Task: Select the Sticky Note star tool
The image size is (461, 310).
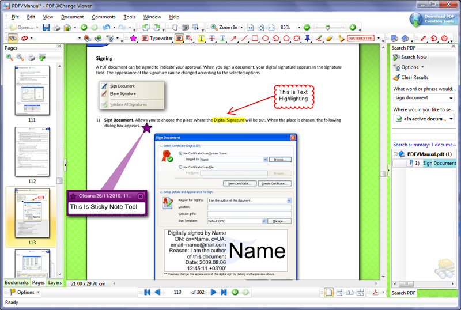Action: click(133, 39)
